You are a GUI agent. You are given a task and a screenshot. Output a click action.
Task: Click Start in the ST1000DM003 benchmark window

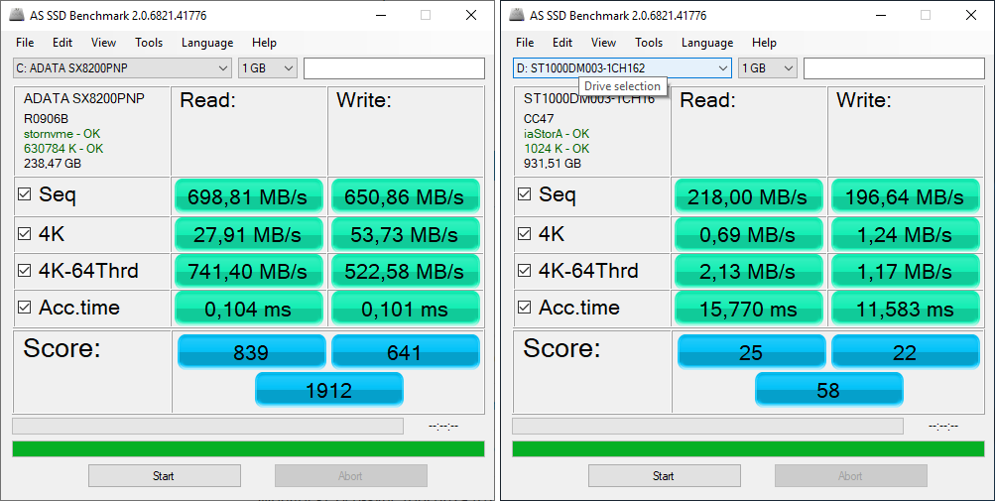pyautogui.click(x=664, y=475)
